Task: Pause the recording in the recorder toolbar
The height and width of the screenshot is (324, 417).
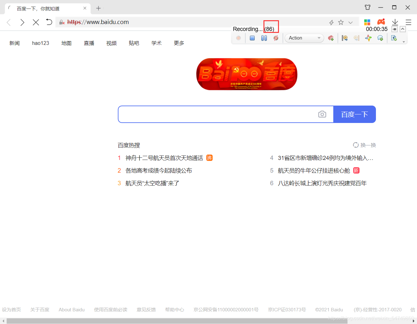Action: (x=264, y=38)
